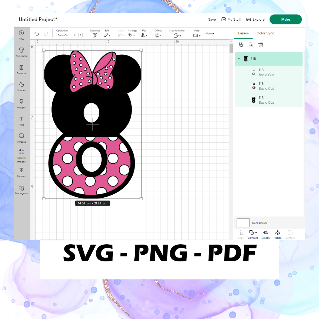319x319 pixels.
Task: Switch to the Color Sync tab
Action: [265, 33]
